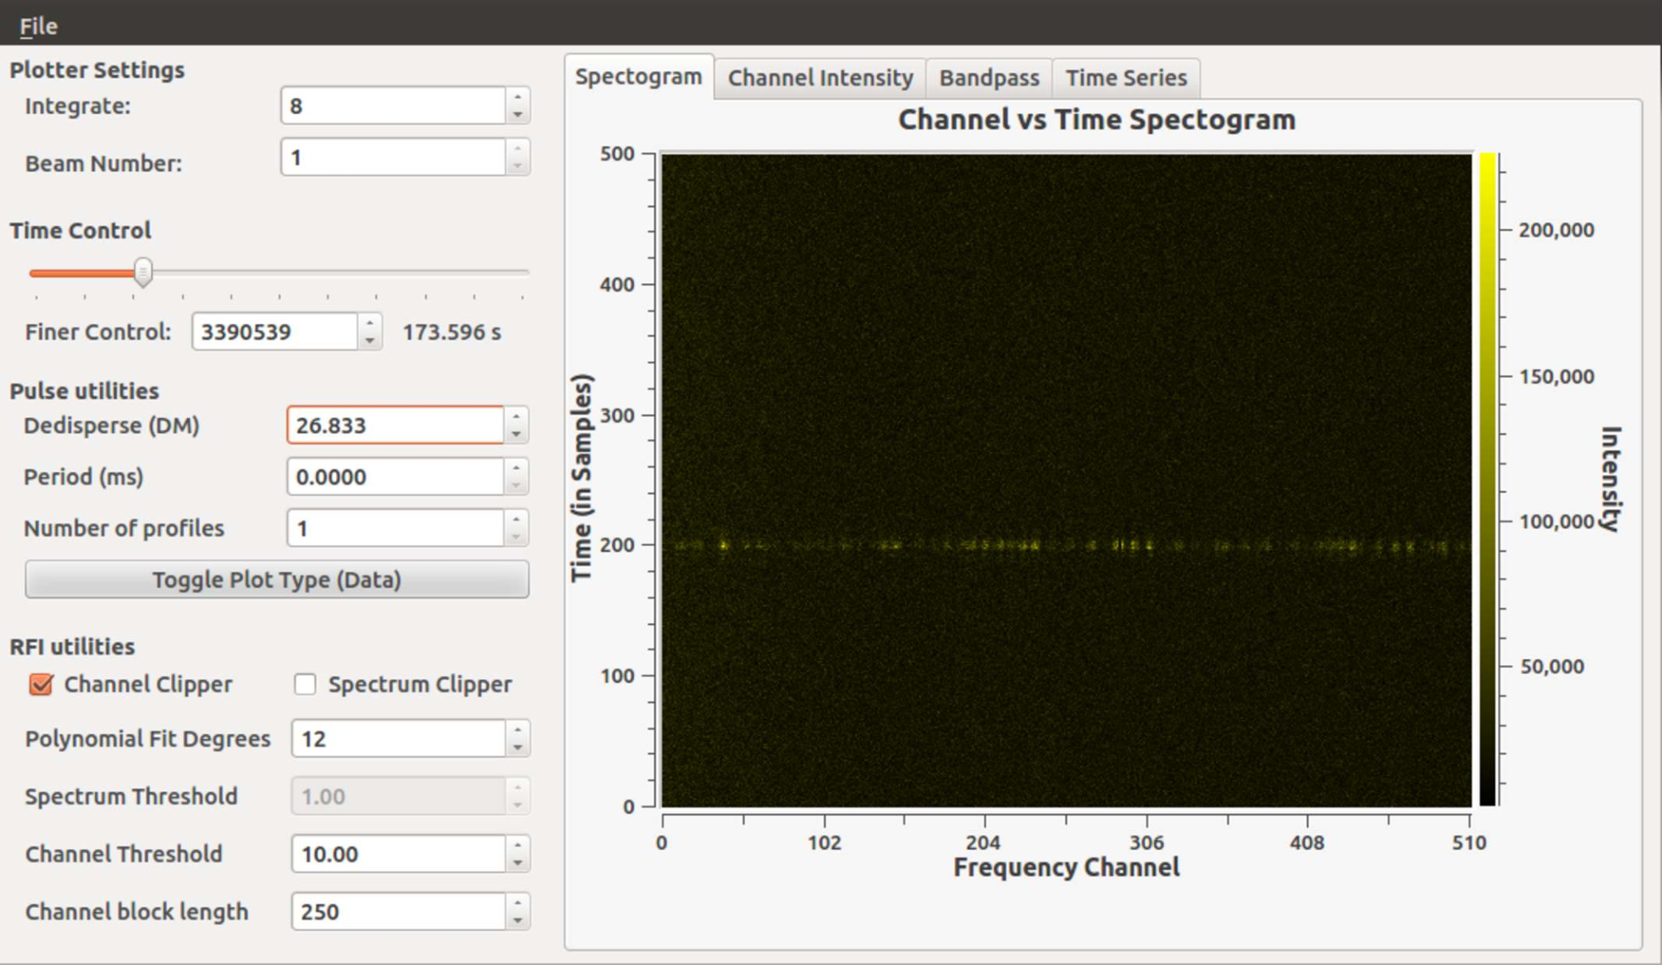
Task: Click the pulse streak in spectrogram plot
Action: 1066,546
